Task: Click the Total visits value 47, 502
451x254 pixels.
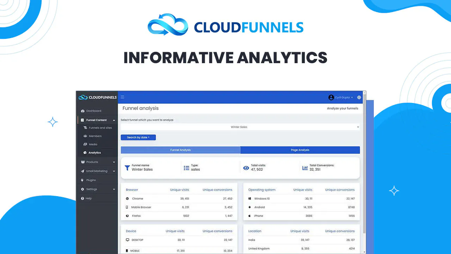Action: pyautogui.click(x=257, y=170)
